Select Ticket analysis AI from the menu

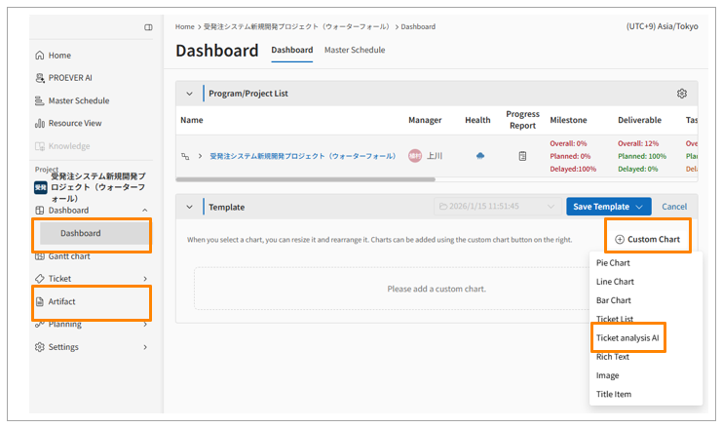click(627, 338)
